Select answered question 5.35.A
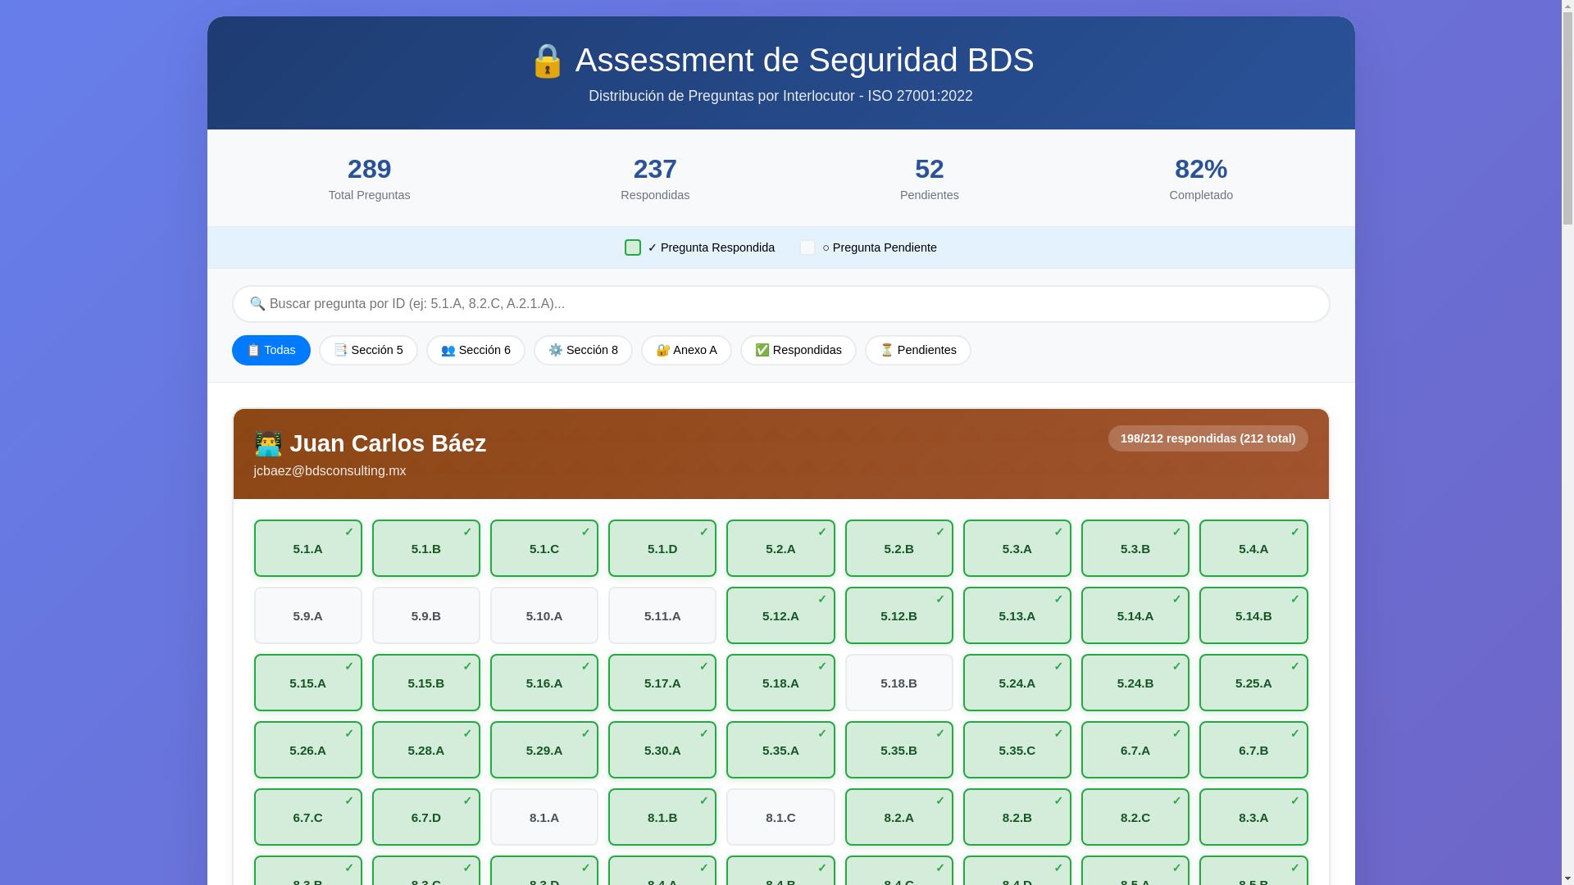This screenshot has width=1574, height=885. pos(780,750)
